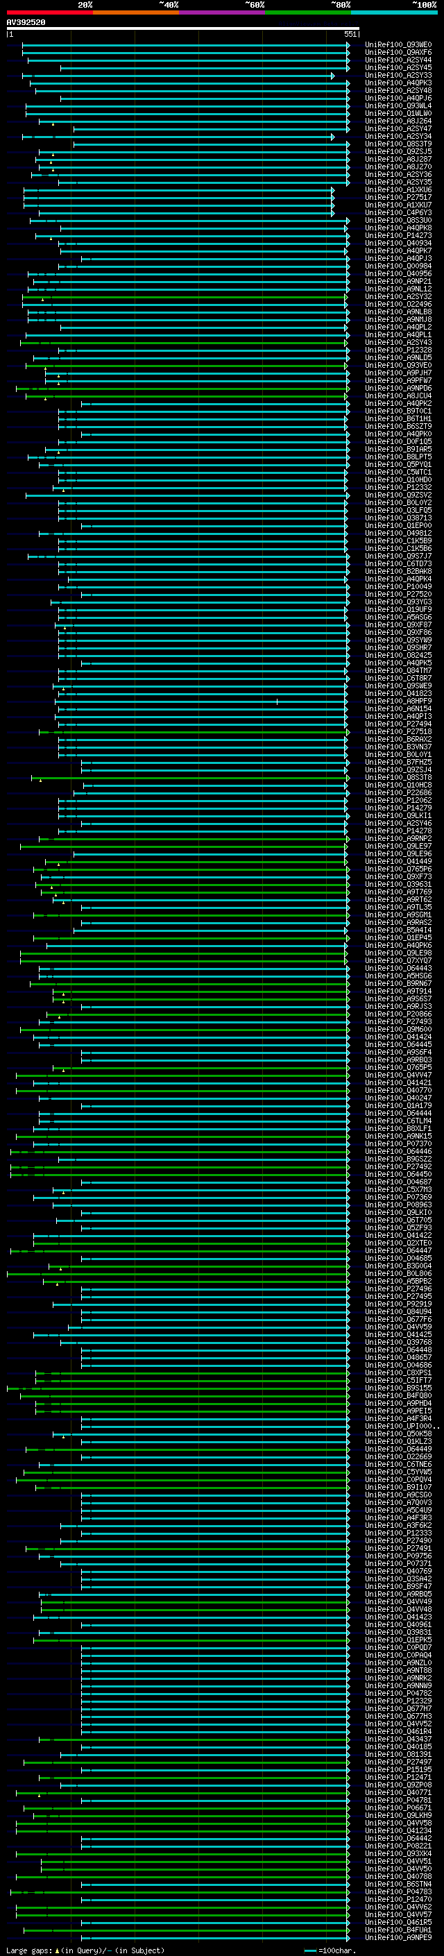Select the UniRef100_C4P6Y3 label
This screenshot has width=444, height=1956.
click(398, 212)
